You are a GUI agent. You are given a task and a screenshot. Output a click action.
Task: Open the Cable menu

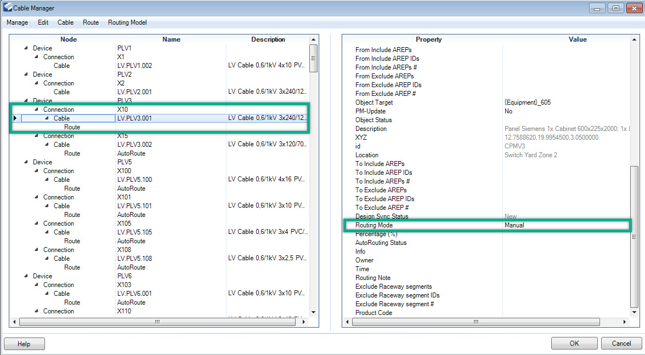(65, 22)
